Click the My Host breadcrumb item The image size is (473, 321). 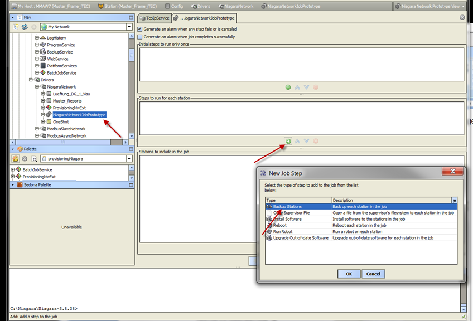pos(51,6)
